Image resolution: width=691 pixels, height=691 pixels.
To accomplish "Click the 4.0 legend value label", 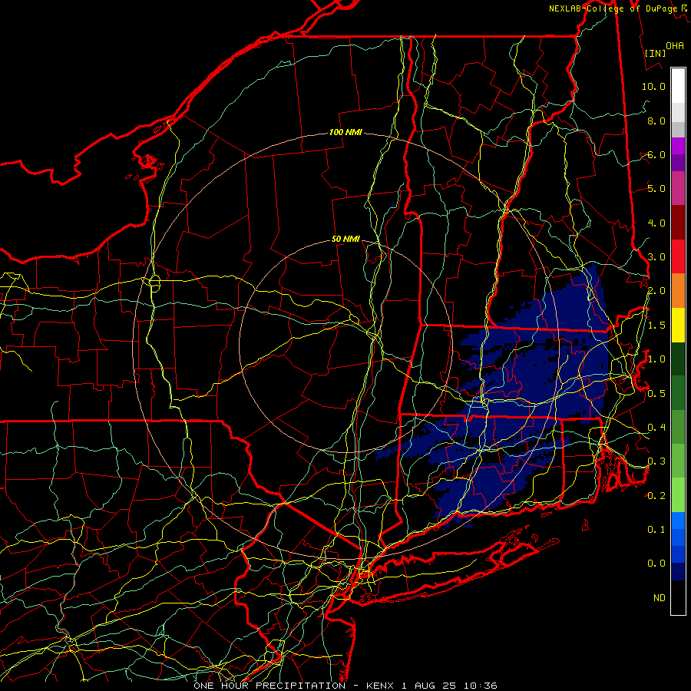I will pyautogui.click(x=656, y=223).
